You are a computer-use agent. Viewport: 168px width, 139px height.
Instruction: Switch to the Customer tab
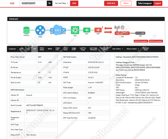[12, 49]
